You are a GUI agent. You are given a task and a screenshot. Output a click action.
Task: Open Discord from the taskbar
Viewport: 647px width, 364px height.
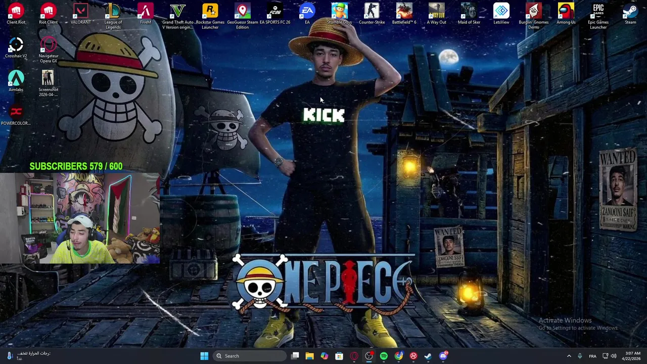(443, 356)
